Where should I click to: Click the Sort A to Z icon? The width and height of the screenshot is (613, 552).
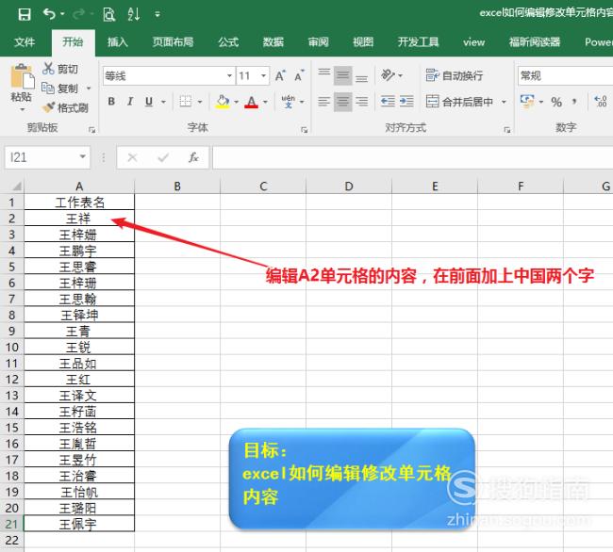click(134, 14)
